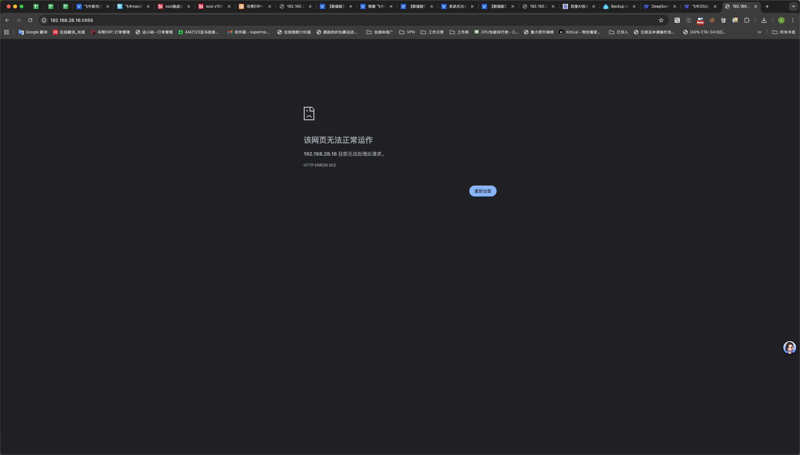Open the Extensions puzzle-piece menu
The height and width of the screenshot is (455, 800).
tap(747, 20)
